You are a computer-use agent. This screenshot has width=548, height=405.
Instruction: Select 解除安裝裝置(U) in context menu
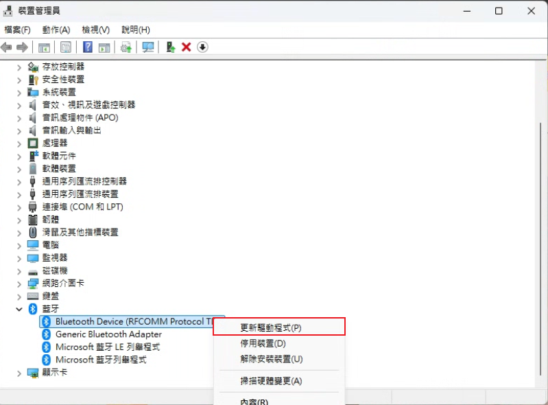271,359
